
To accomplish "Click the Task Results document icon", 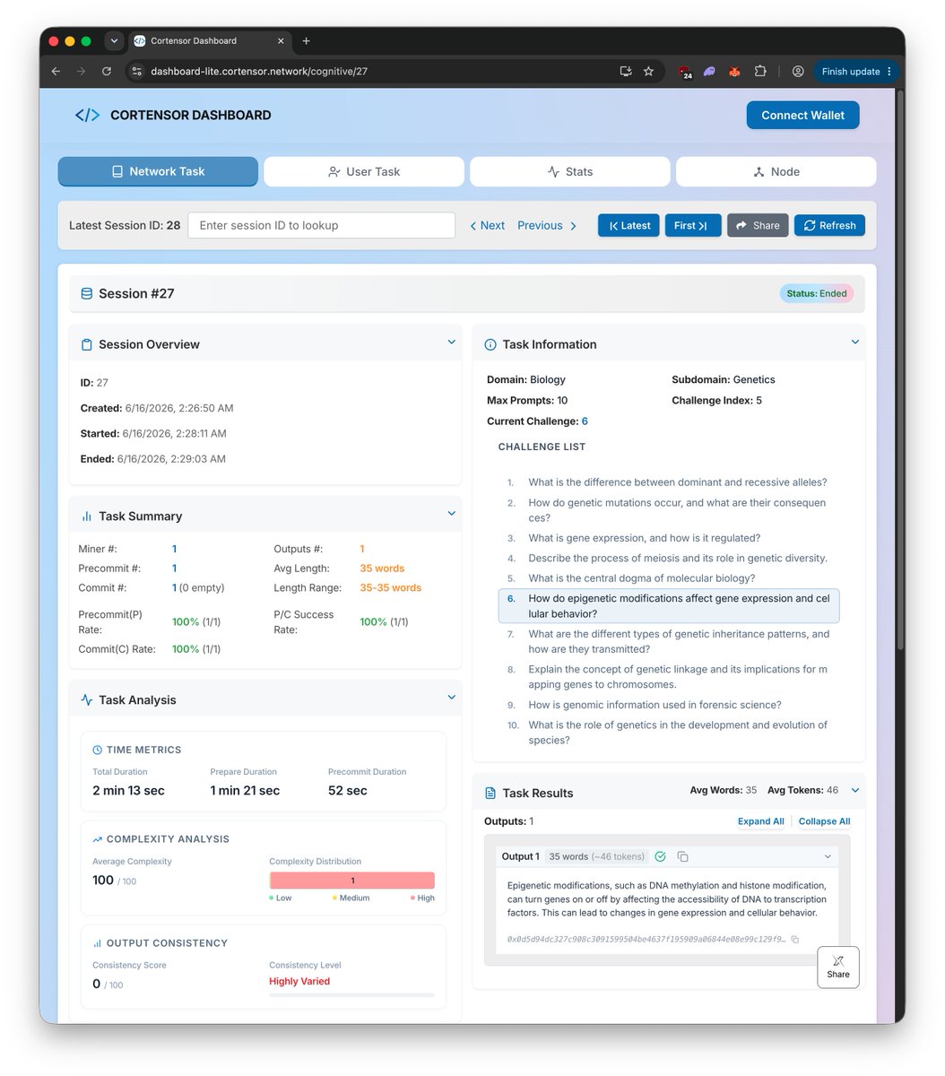I will click(490, 794).
